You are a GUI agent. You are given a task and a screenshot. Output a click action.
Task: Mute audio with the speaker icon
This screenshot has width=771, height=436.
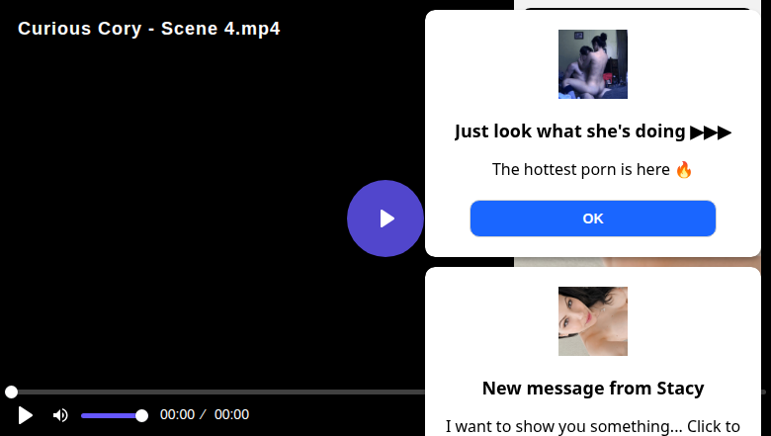(60, 415)
